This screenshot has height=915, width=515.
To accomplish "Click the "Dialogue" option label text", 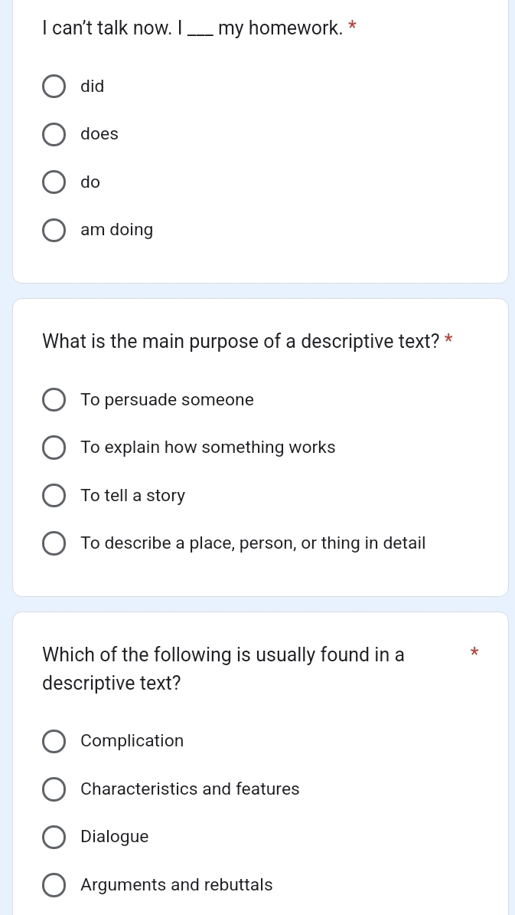I will tap(115, 837).
